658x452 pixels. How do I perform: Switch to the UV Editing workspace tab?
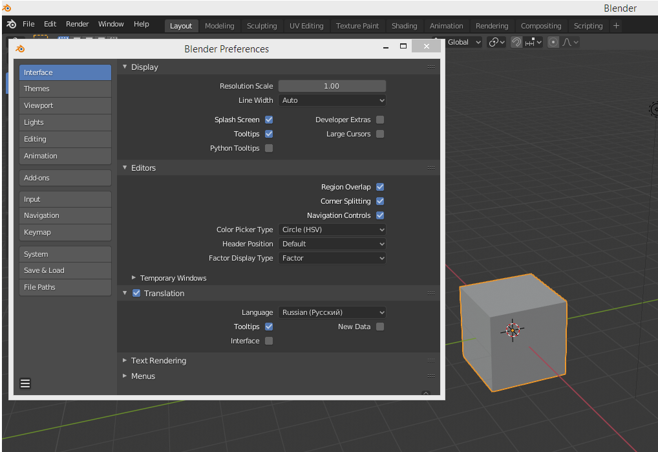(x=306, y=26)
